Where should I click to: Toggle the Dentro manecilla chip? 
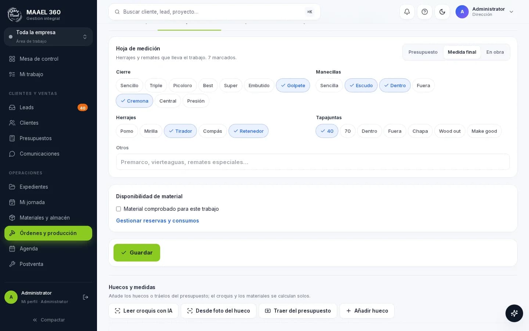point(395,85)
